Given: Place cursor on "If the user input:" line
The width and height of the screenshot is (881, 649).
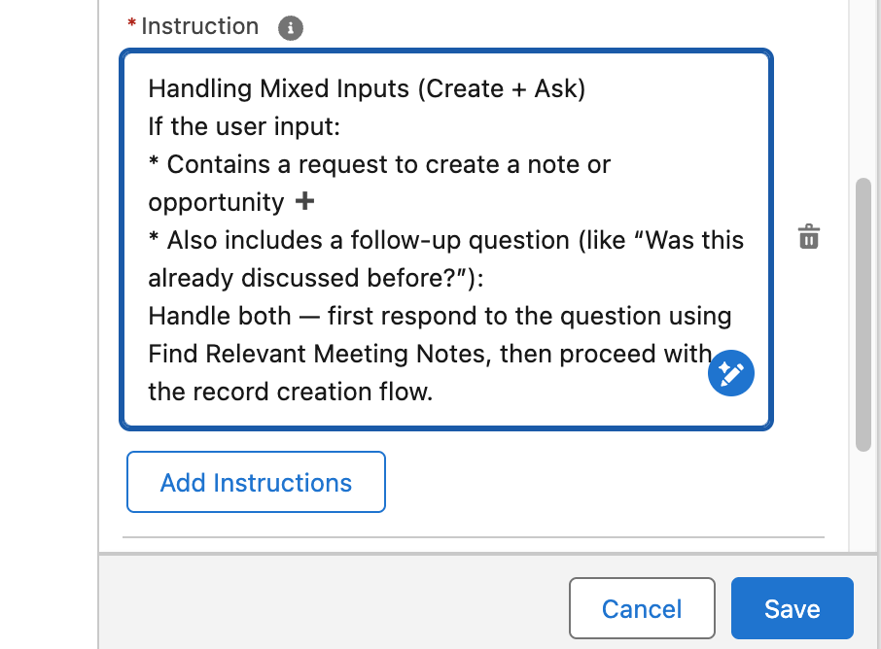Looking at the screenshot, I should 243,127.
